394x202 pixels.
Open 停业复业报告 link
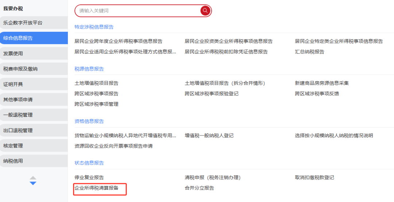tap(89, 178)
